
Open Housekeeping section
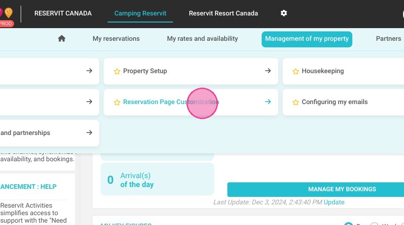343,71
